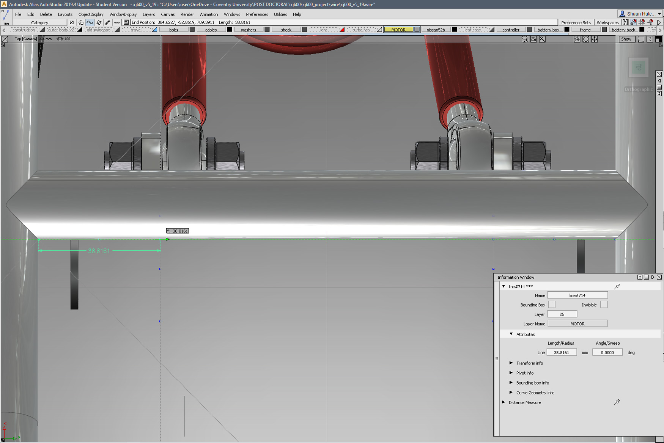Expand the Transform info section
The height and width of the screenshot is (443, 664).
[x=511, y=363]
